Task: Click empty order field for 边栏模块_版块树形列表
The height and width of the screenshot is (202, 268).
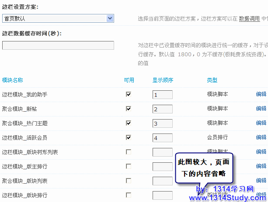Action: click(x=162, y=152)
